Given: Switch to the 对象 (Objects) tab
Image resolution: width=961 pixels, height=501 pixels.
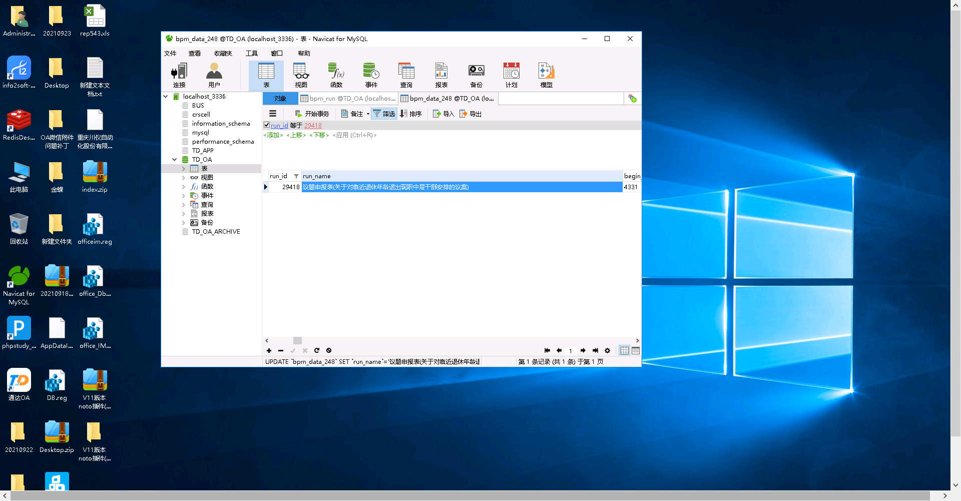Looking at the screenshot, I should tap(280, 99).
